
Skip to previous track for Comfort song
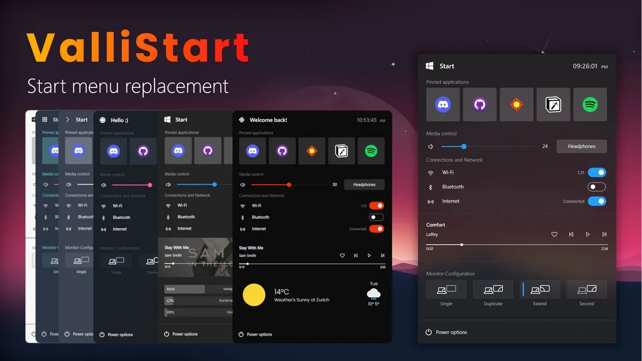tap(571, 234)
